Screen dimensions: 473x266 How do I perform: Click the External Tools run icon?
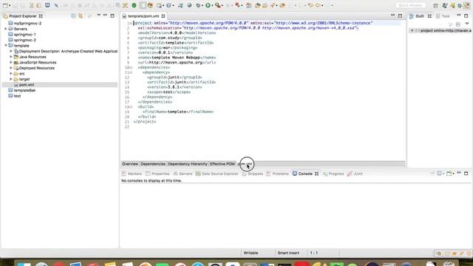[217, 5]
